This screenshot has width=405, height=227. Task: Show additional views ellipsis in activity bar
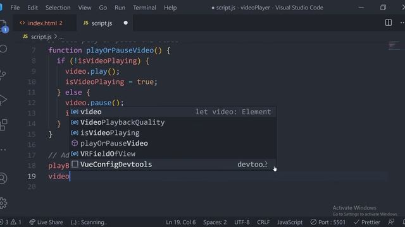[x=3, y=149]
